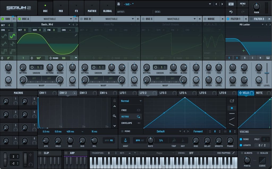Enable oscillator B power toggle

82,19
